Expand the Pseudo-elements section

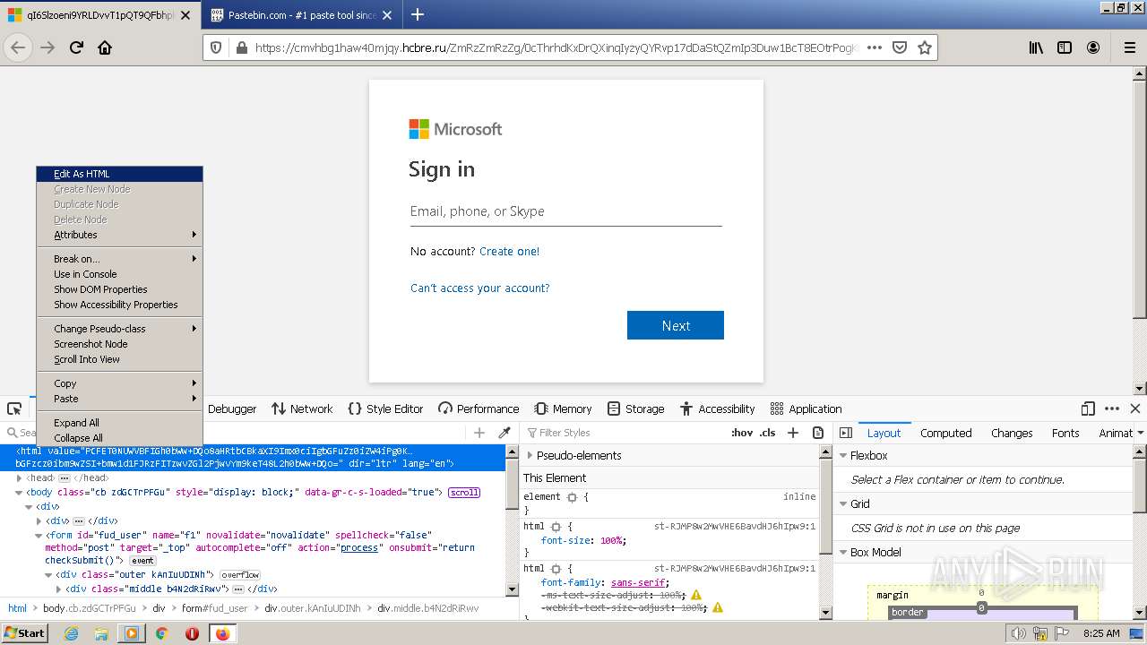pos(530,455)
